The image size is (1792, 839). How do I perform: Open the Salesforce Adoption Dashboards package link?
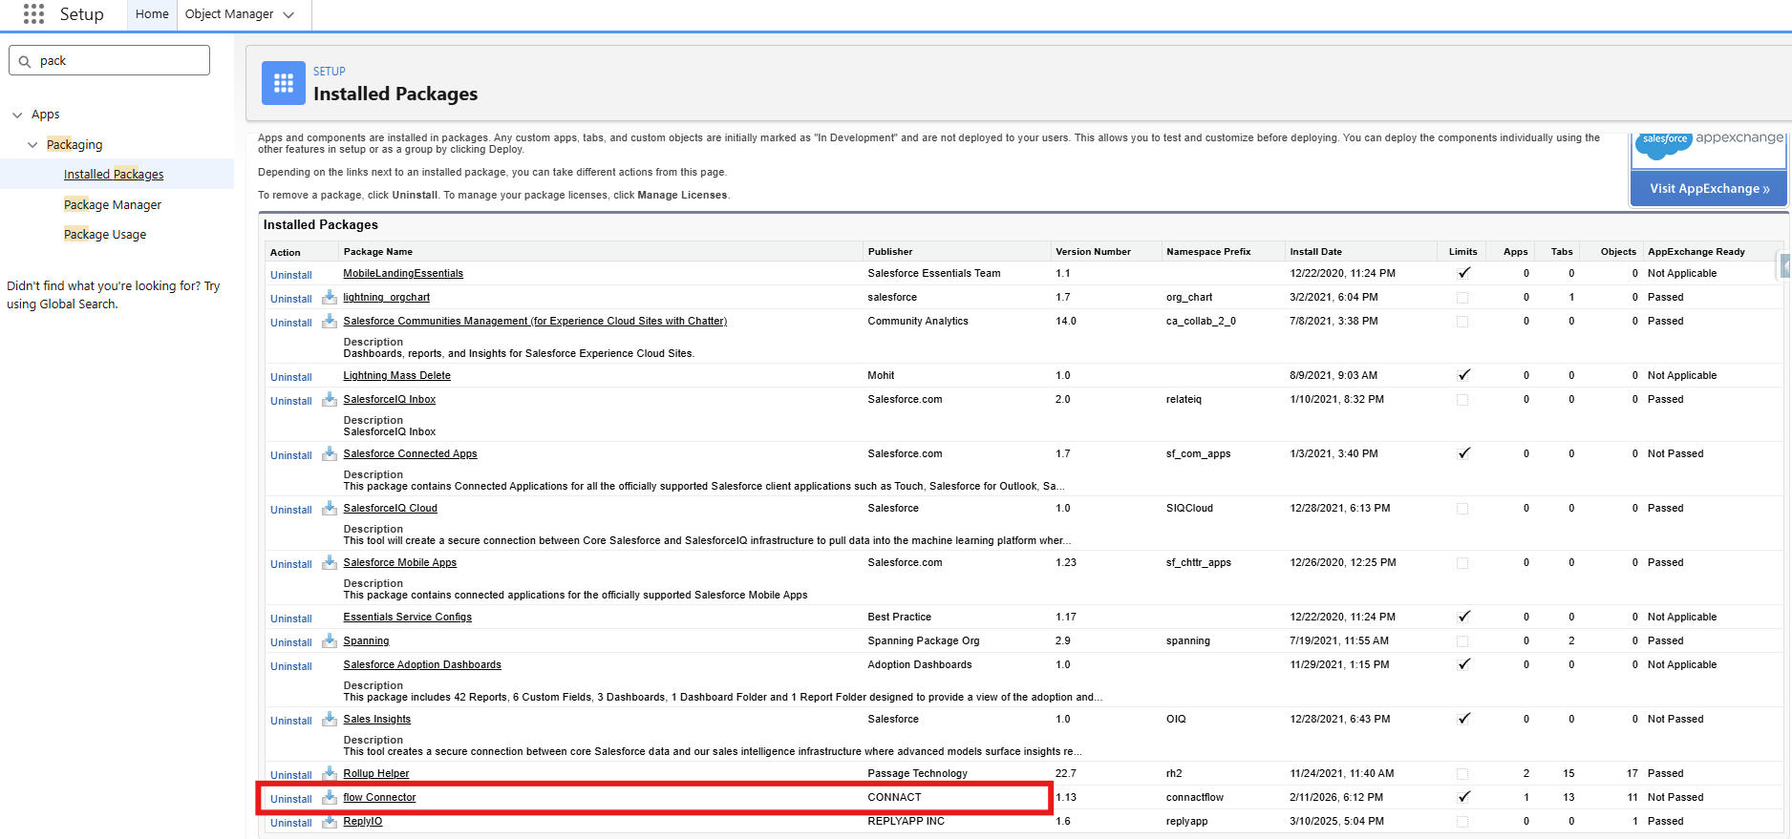point(422,664)
